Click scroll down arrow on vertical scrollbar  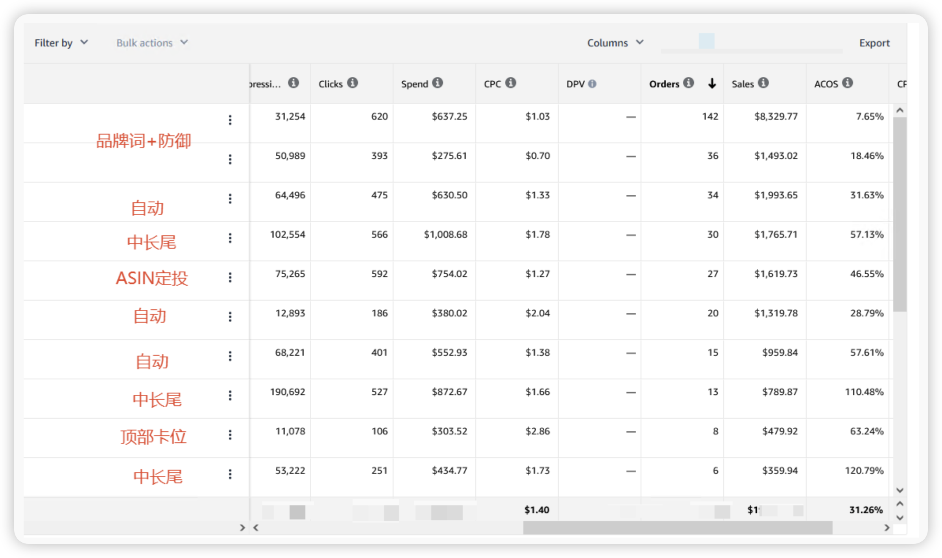(900, 490)
